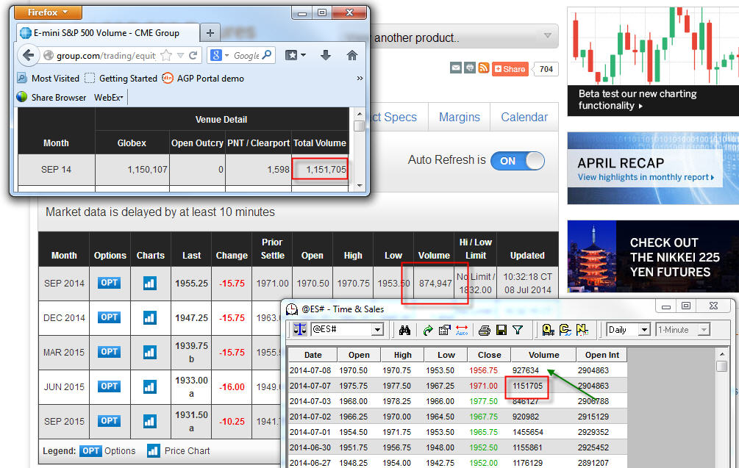Open the RSS feed icon
Screen dimensions: 739x468
[484, 68]
